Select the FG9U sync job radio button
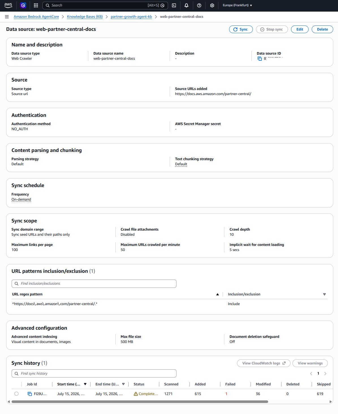 click(16, 394)
